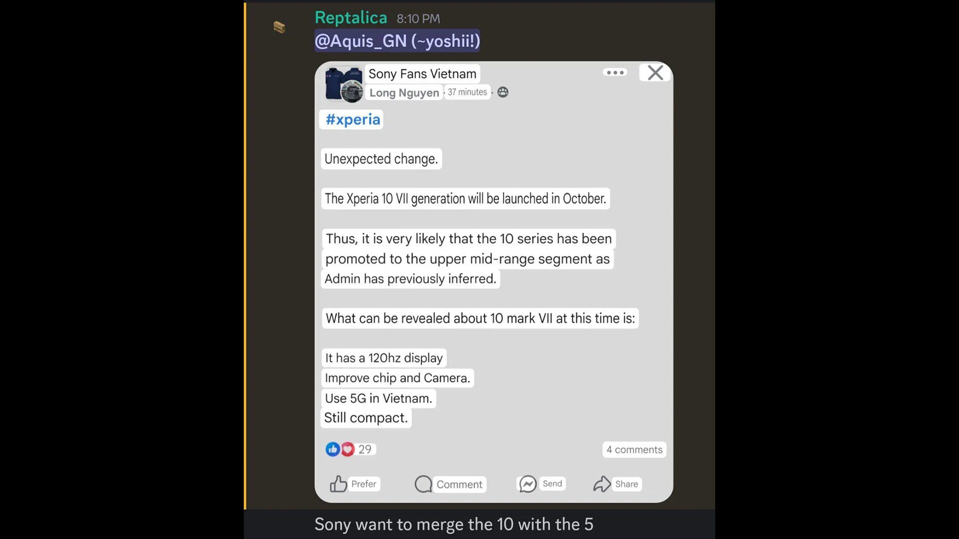This screenshot has width=959, height=539.
Task: Click the red heart reaction icon
Action: point(348,449)
